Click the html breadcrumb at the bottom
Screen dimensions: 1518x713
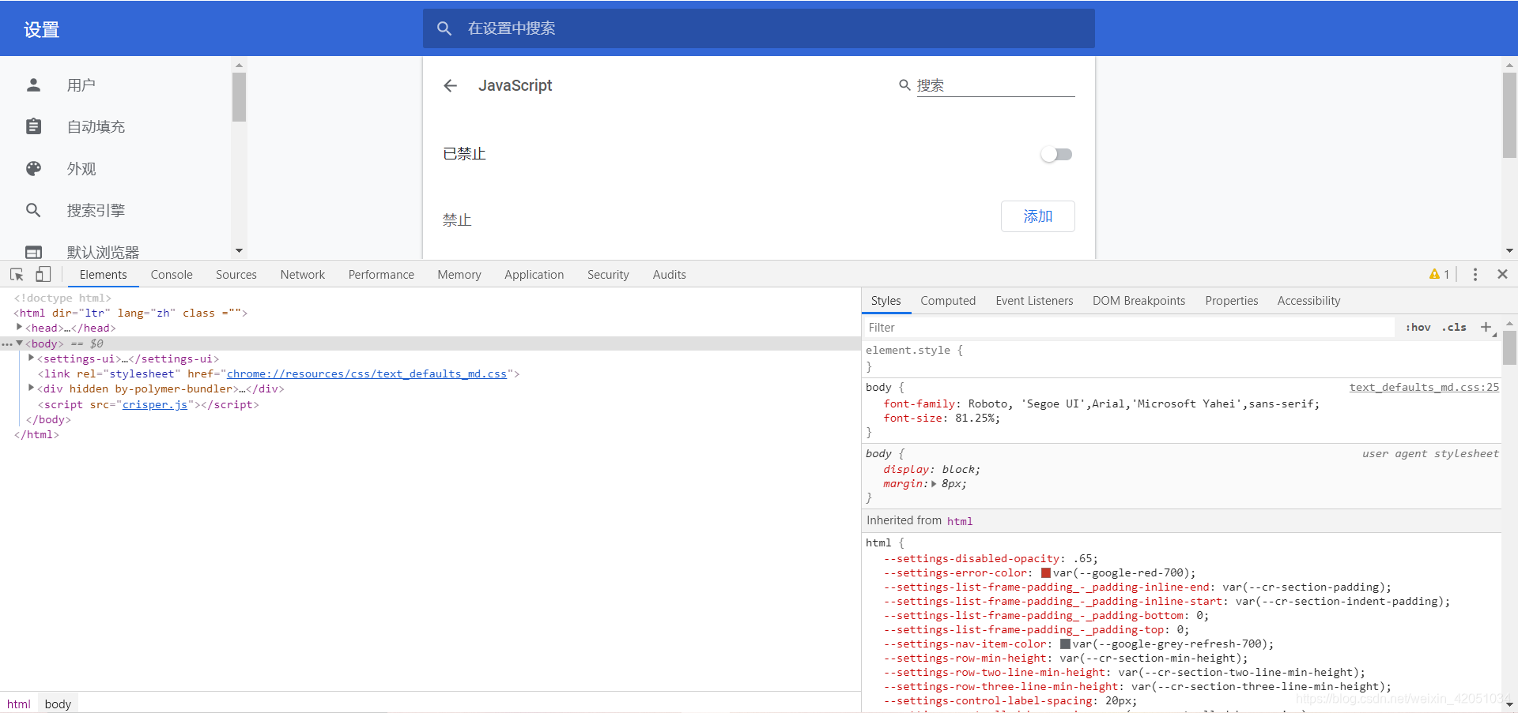pyautogui.click(x=19, y=704)
